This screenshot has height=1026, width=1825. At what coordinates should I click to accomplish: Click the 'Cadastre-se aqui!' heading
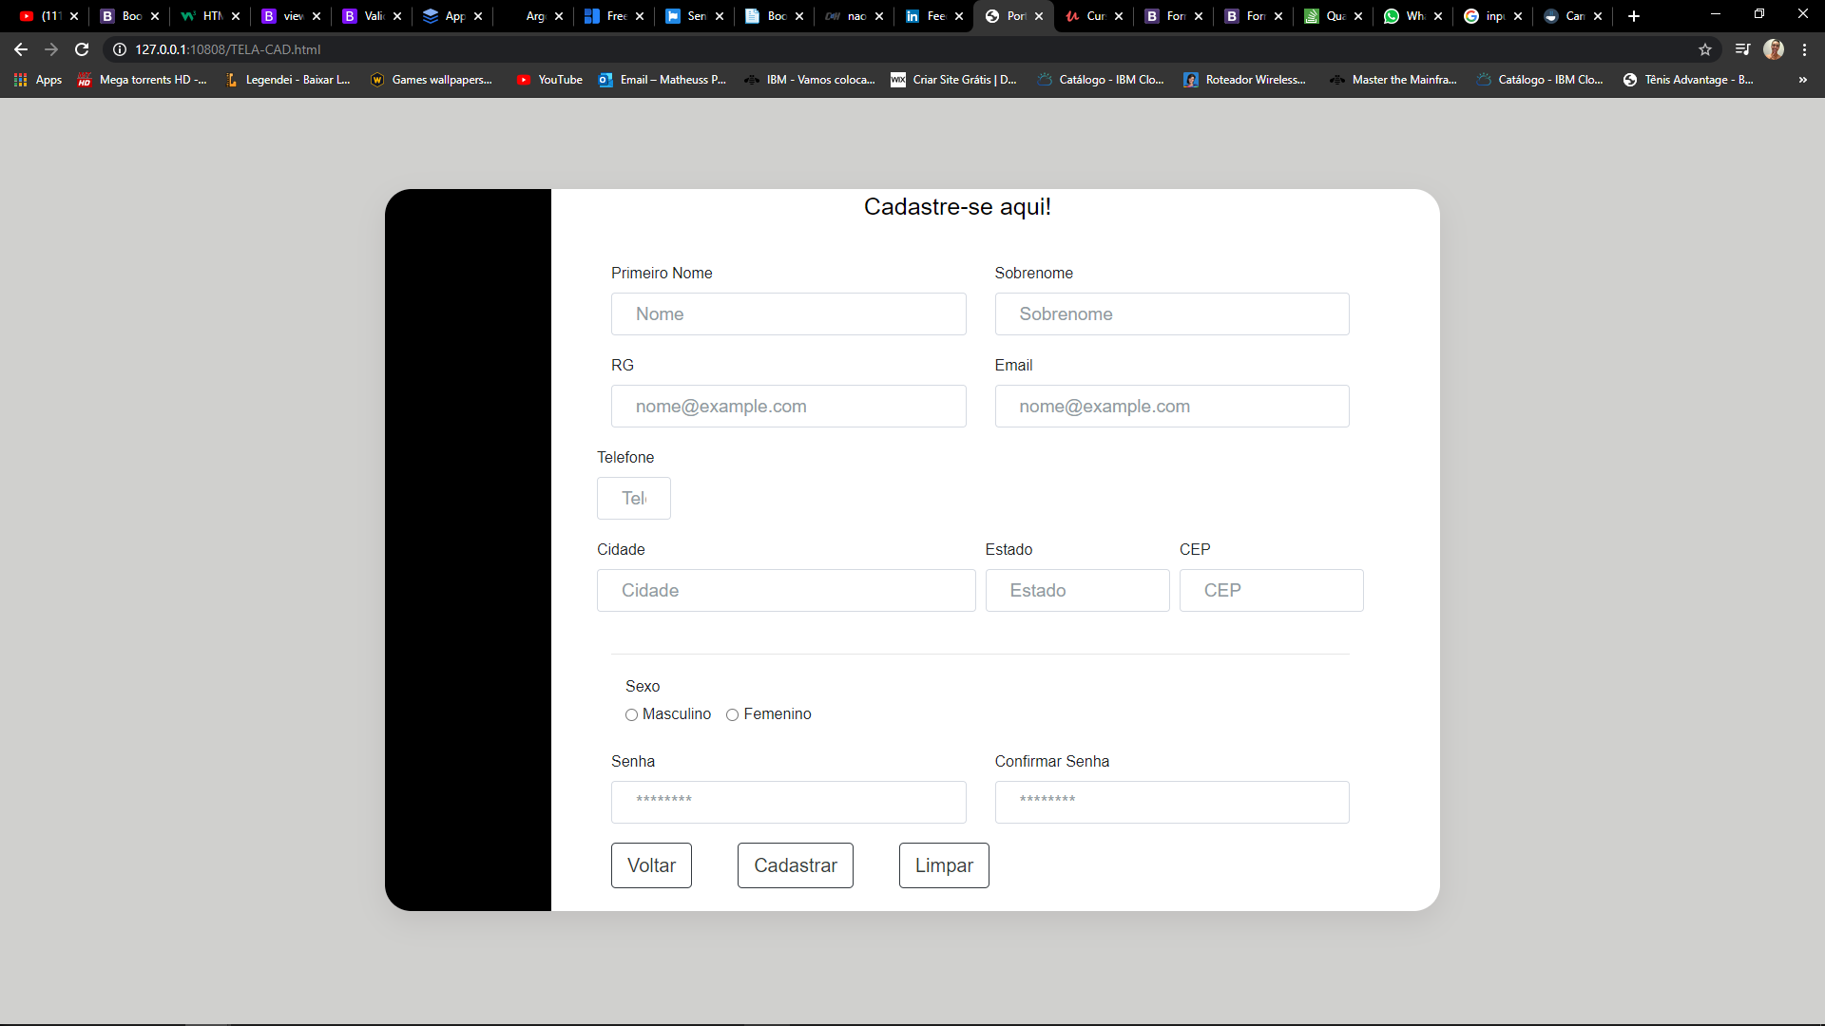[957, 207]
